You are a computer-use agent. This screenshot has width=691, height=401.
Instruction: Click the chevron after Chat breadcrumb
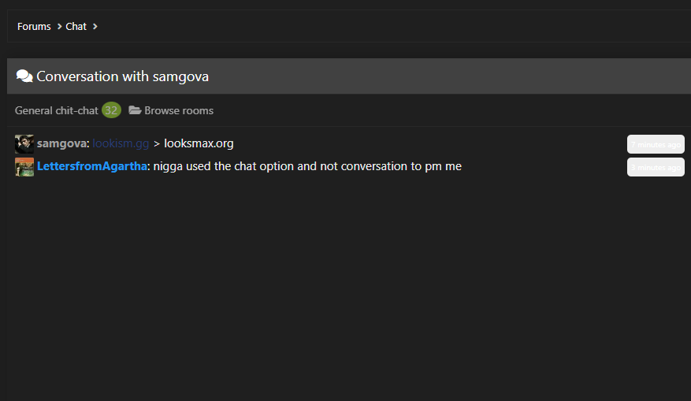coord(95,27)
